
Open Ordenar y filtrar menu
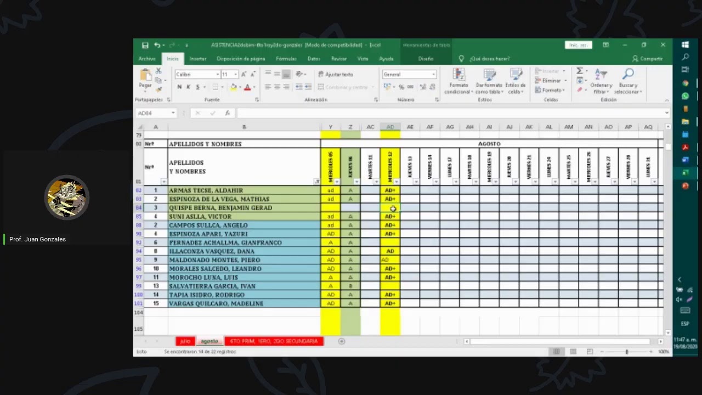(x=601, y=81)
